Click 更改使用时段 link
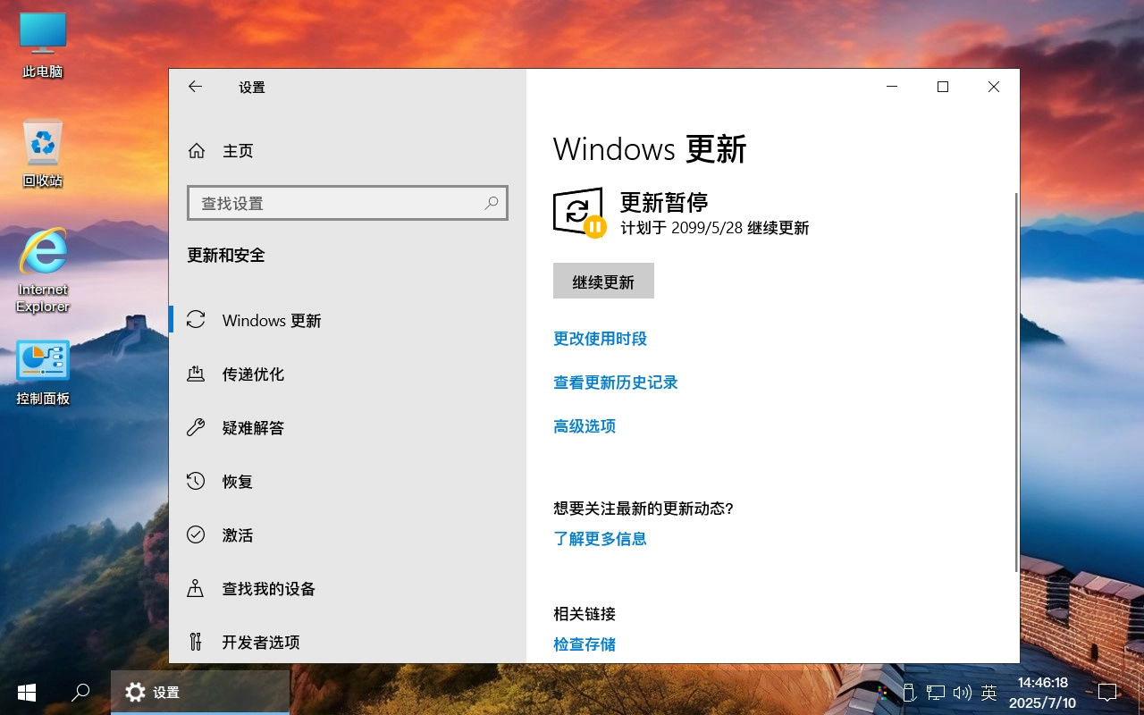This screenshot has height=715, width=1144. click(600, 339)
